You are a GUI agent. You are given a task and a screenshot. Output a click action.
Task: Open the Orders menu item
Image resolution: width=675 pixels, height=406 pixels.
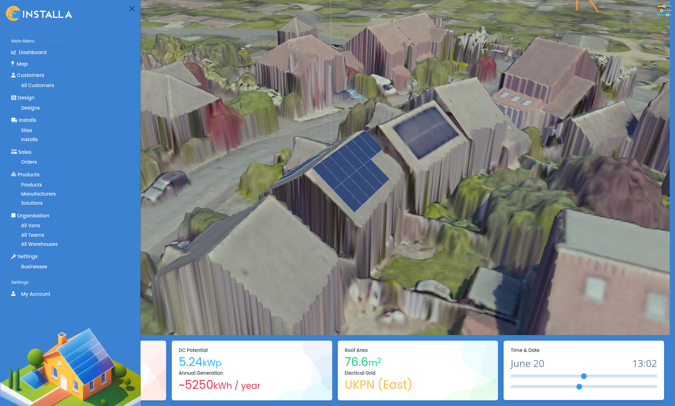click(x=29, y=162)
